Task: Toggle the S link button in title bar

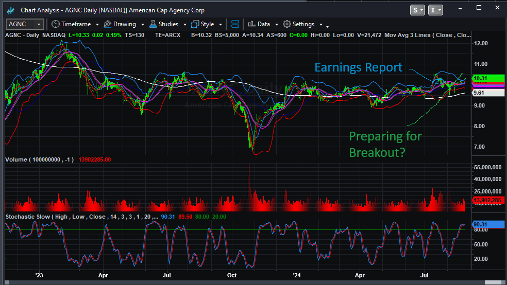Action: pyautogui.click(x=417, y=10)
